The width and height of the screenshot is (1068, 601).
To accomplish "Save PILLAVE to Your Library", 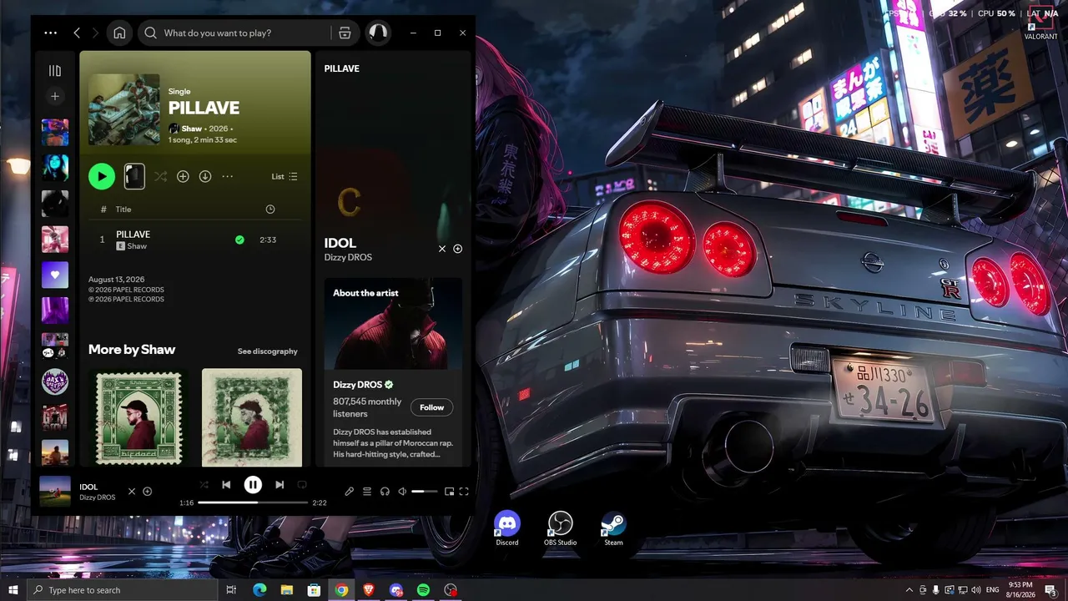I will point(183,176).
